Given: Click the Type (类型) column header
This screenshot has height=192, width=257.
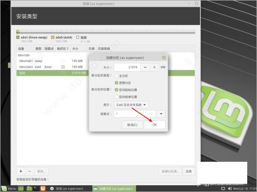Looking at the screenshot, I should coord(39,49).
